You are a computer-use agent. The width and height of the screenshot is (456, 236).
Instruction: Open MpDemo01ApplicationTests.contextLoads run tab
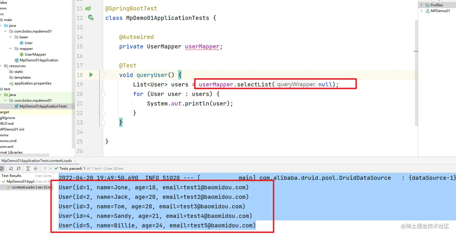tap(36, 161)
